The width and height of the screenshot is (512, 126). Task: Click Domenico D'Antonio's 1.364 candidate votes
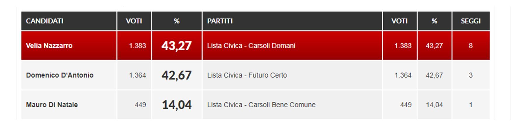[137, 75]
